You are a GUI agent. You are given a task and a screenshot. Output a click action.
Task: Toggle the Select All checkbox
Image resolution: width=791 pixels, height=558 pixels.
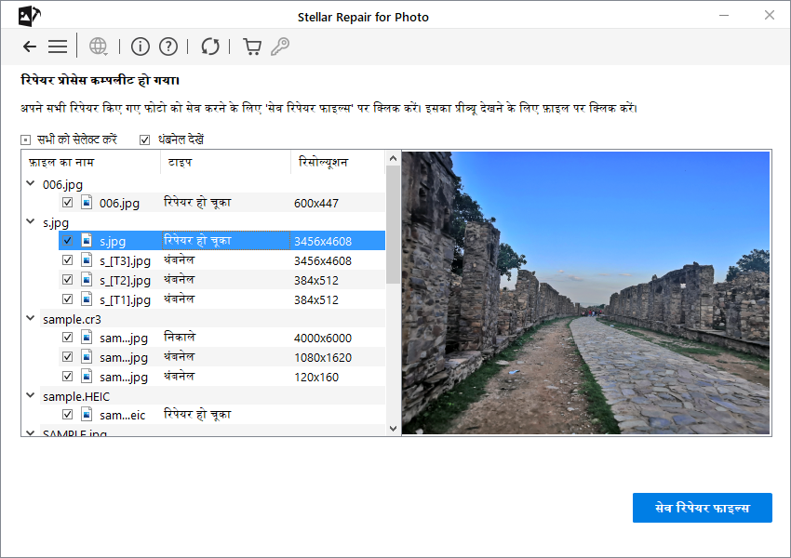coord(25,140)
